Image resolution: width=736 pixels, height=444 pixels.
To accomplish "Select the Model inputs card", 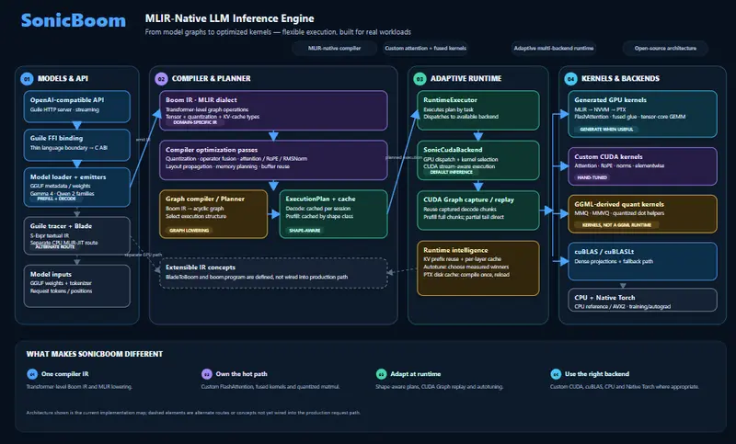I will 77,286.
